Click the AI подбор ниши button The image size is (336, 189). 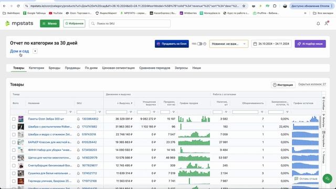pos(310,44)
